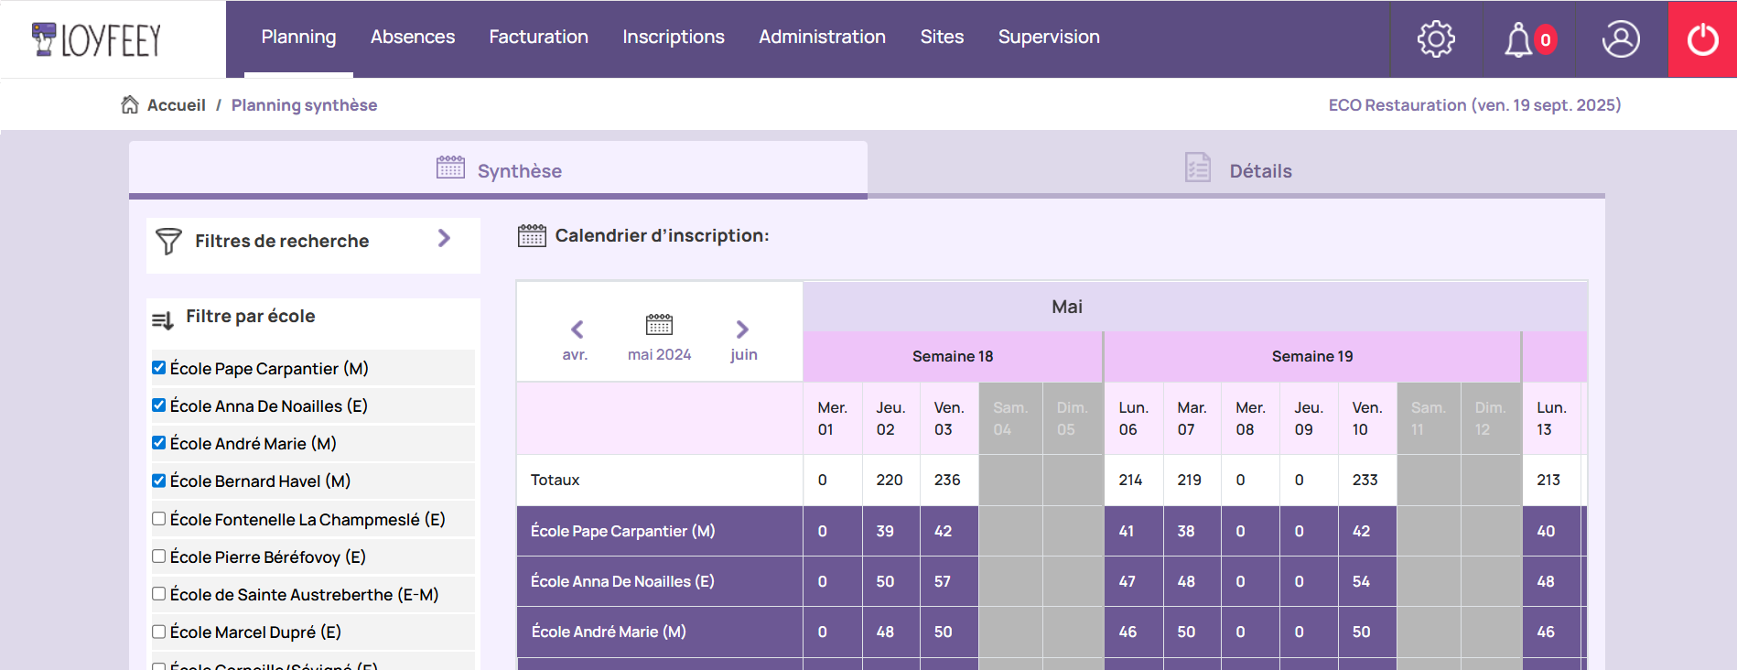Click the sort icon beside Filtre par école

tap(163, 320)
